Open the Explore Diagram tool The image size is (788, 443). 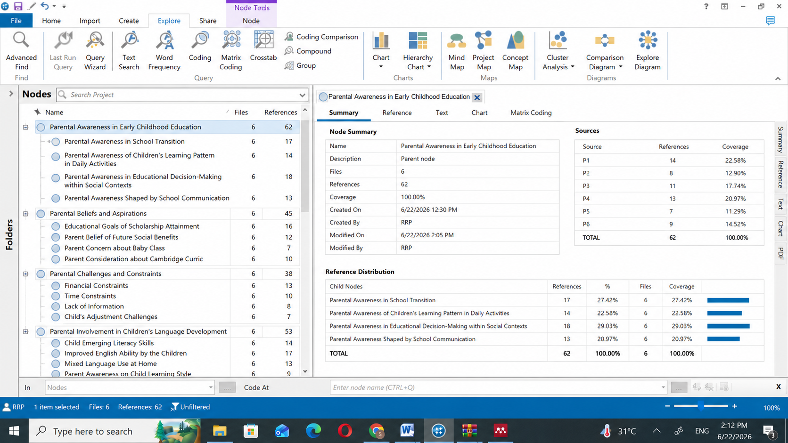coord(647,51)
